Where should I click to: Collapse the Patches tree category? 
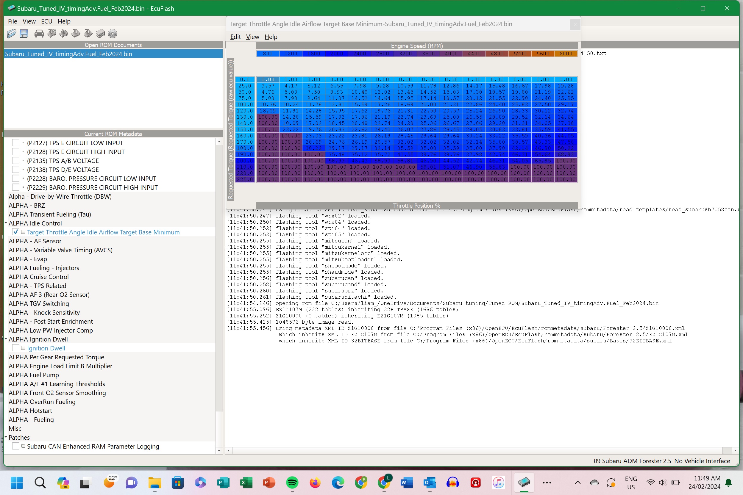(6, 437)
